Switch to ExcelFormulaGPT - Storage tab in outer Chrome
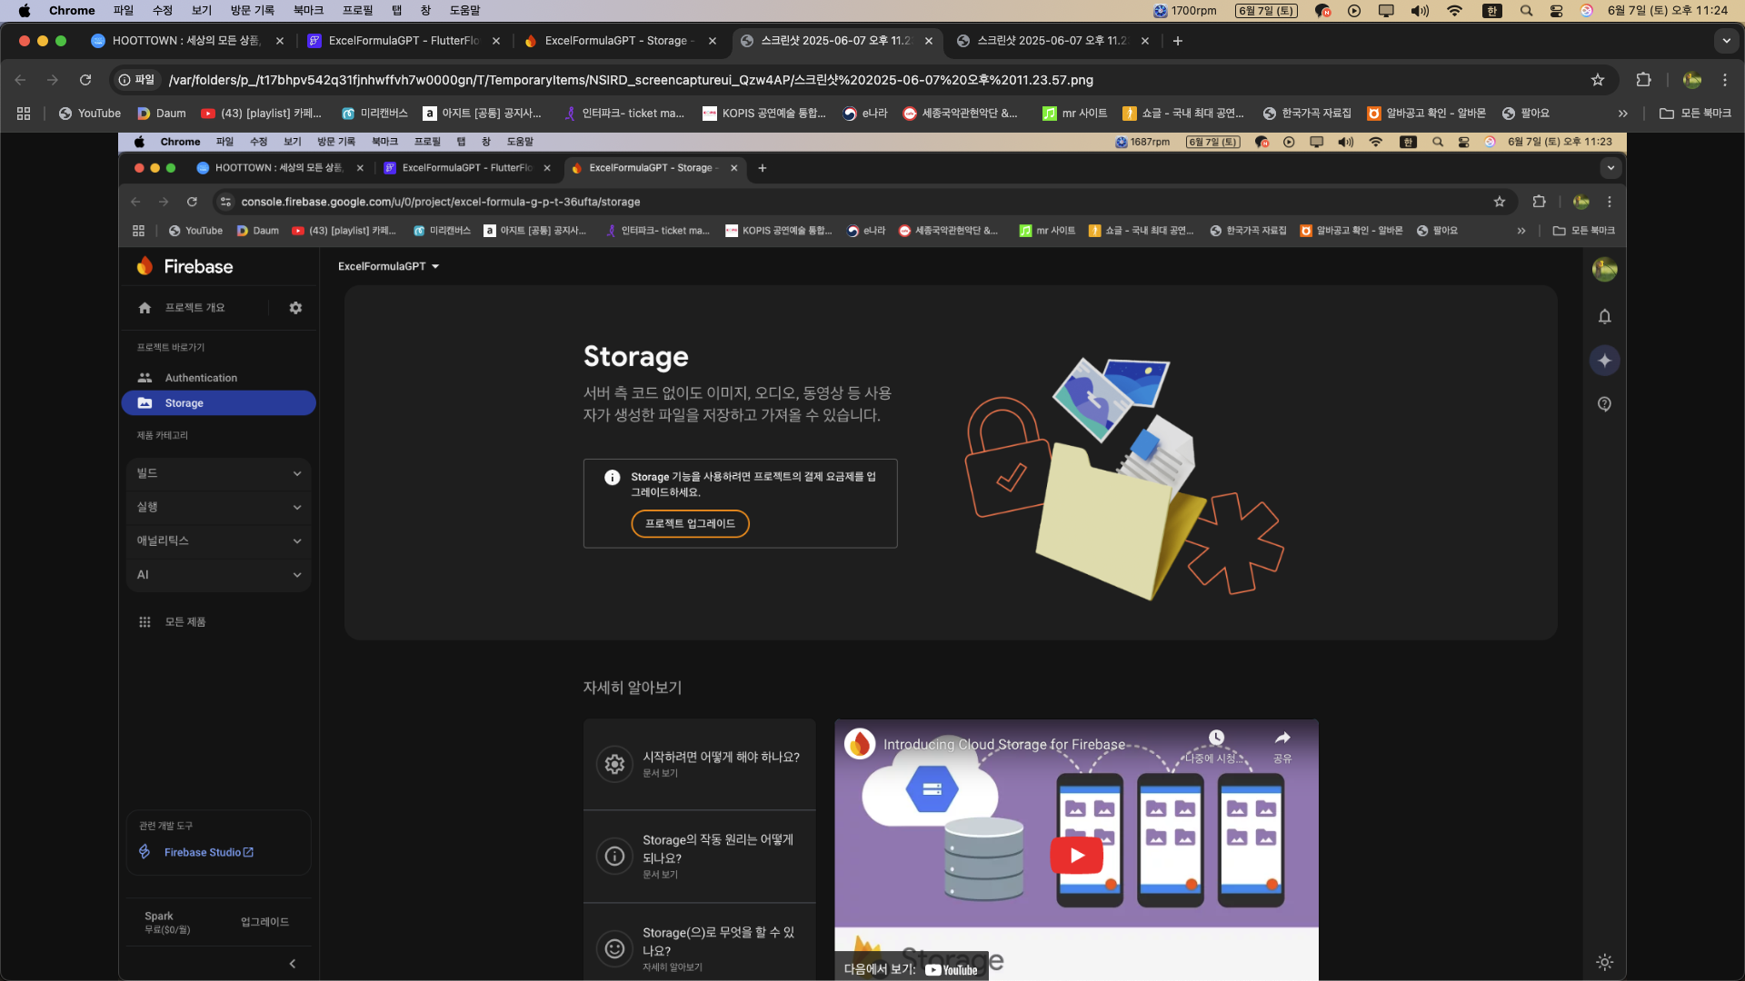The width and height of the screenshot is (1745, 981). (620, 41)
